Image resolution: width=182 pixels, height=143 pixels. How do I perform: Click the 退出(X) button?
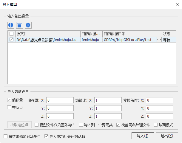[167, 136]
